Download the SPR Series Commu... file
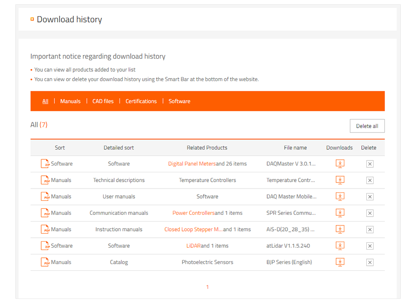 tap(340, 213)
